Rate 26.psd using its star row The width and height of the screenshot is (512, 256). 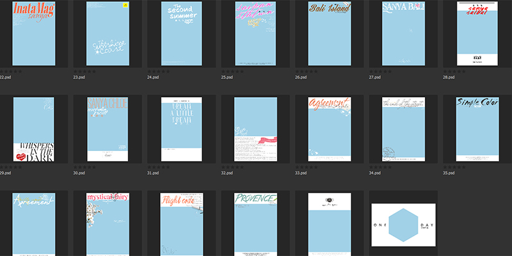coord(307,71)
